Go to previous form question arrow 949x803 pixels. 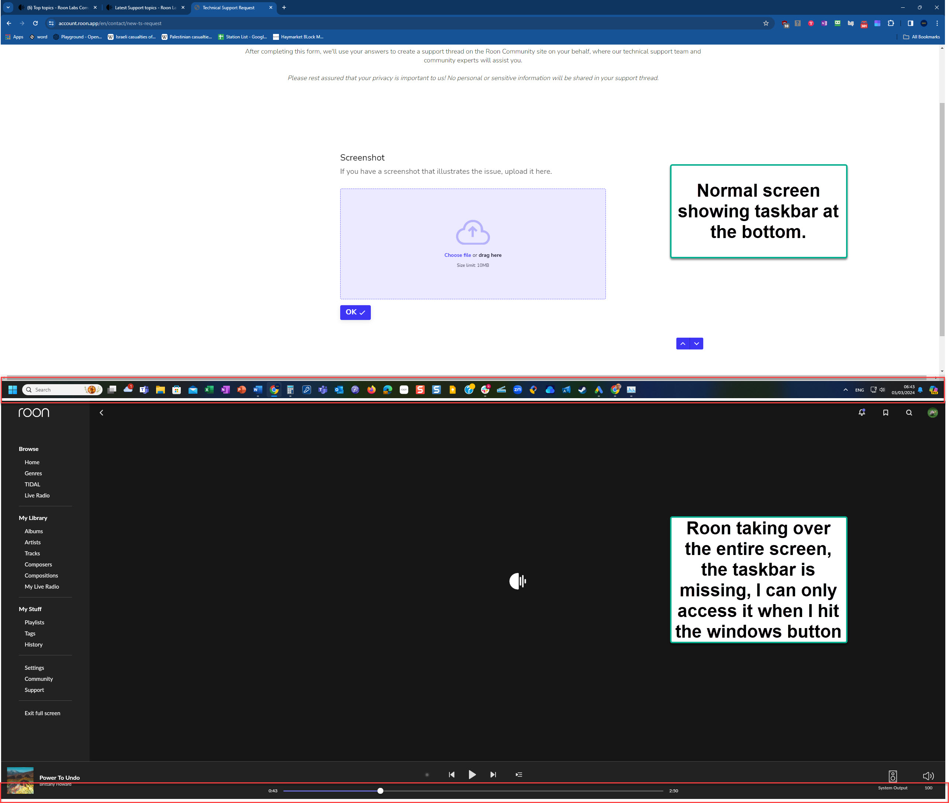point(683,344)
